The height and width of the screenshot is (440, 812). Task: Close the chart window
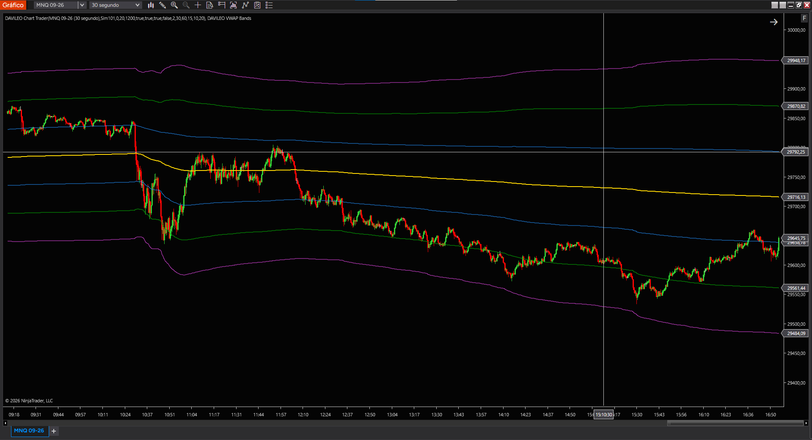click(x=806, y=5)
